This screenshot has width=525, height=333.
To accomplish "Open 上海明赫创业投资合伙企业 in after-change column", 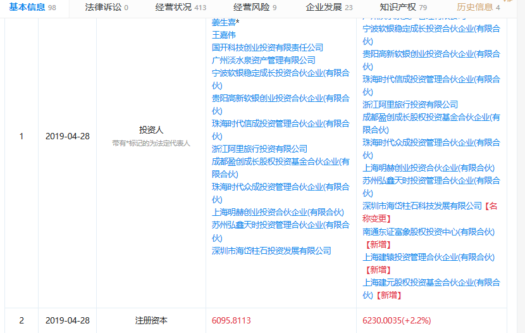I will [428, 168].
